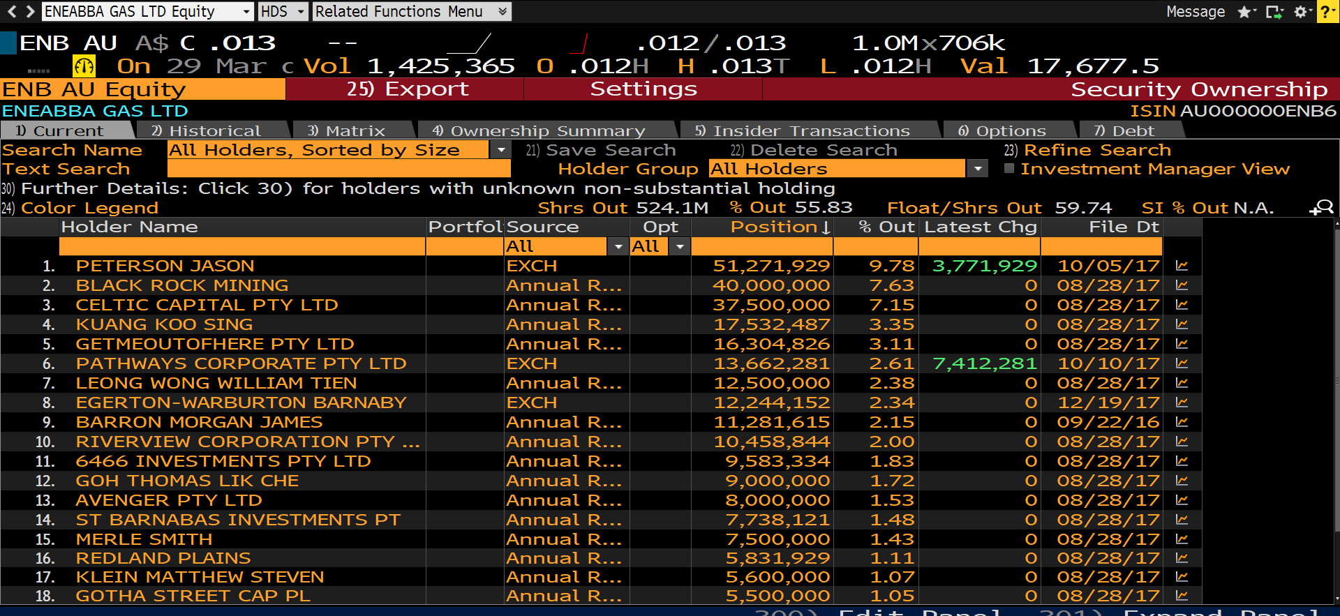Open the Holder Group All Holders dropdown arrow
Screen dimensions: 1340x616
coord(978,169)
